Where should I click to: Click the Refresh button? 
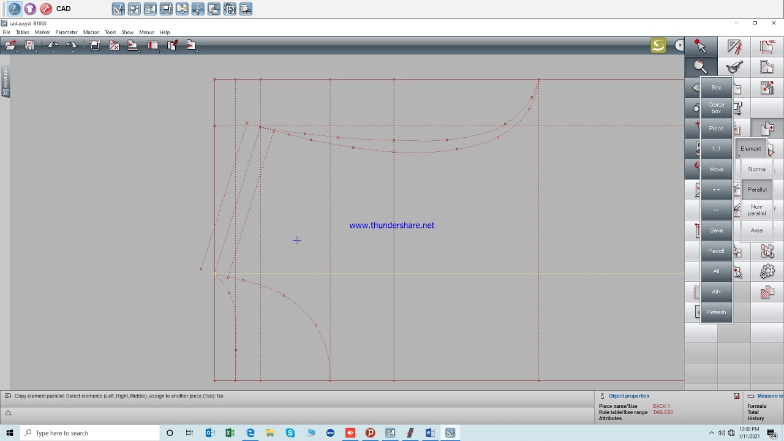716,312
